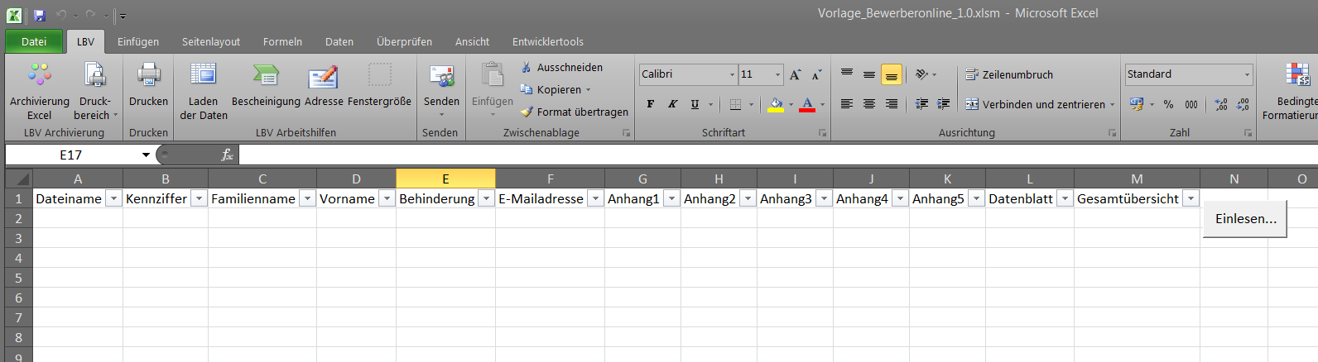Open the Bescheinigung tool
1318x362 pixels.
click(x=266, y=85)
